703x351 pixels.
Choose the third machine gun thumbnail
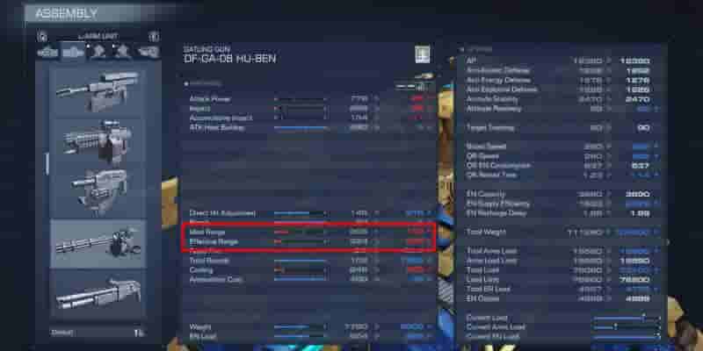[98, 191]
